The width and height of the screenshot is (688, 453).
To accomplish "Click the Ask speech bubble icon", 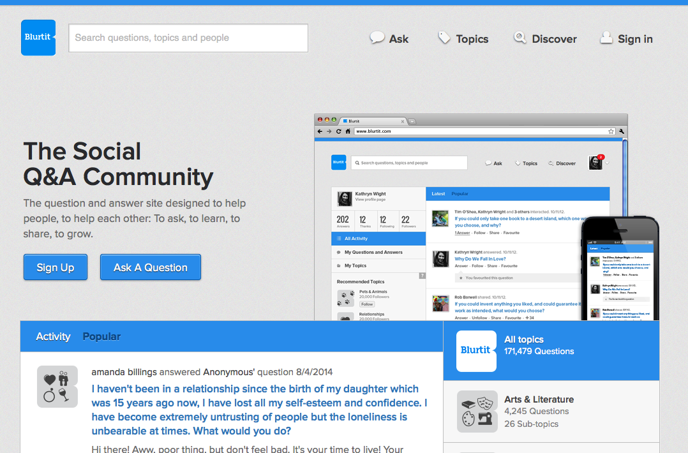I will coord(377,38).
